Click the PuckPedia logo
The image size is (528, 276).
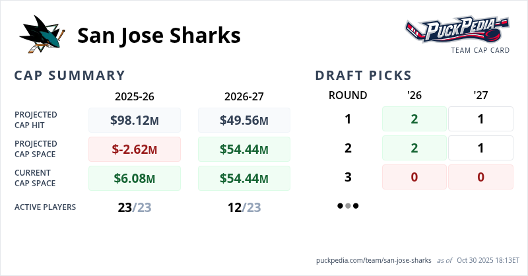tap(457, 30)
